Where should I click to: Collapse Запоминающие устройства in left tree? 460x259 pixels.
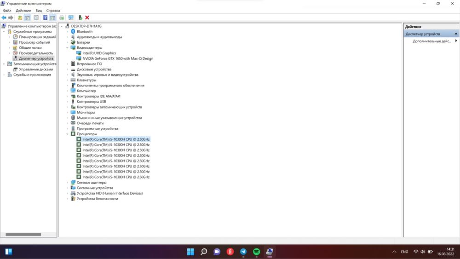tap(4, 63)
